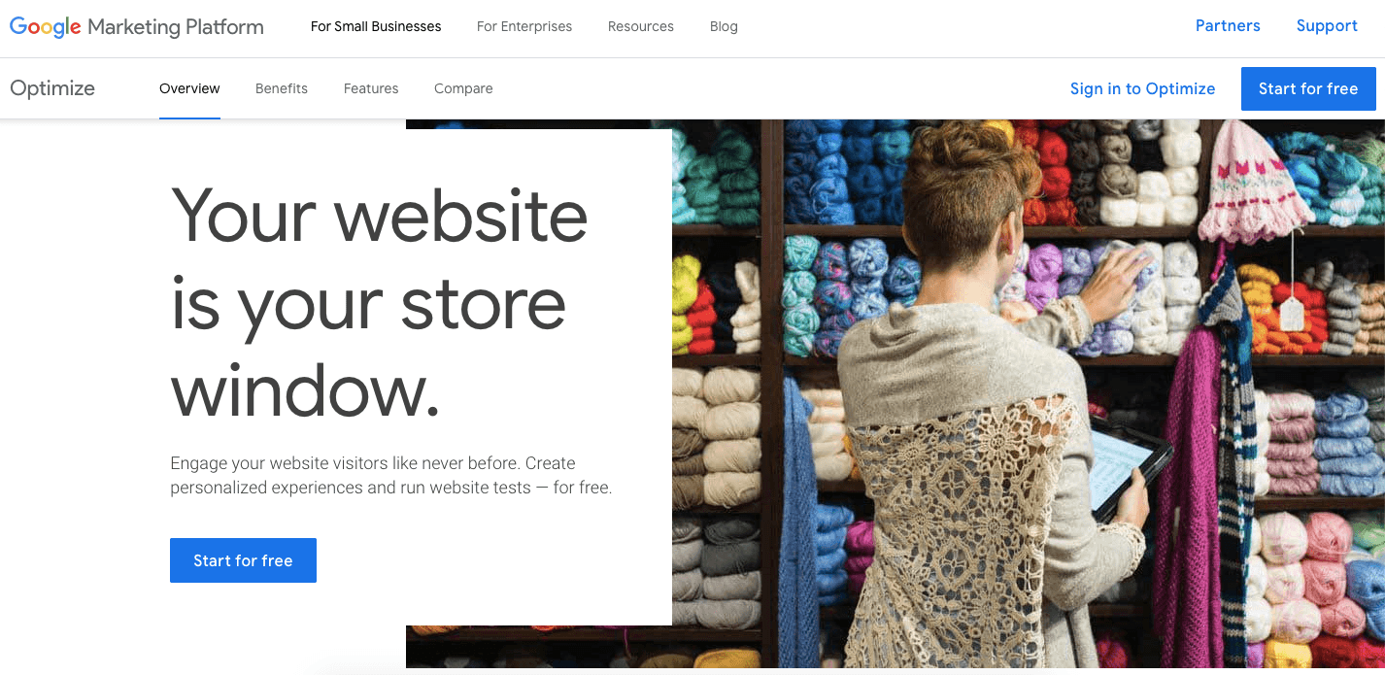Viewport: 1385px width, 675px height.
Task: Open the Partners link
Action: 1228,26
